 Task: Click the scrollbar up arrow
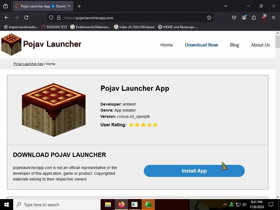click(278, 33)
